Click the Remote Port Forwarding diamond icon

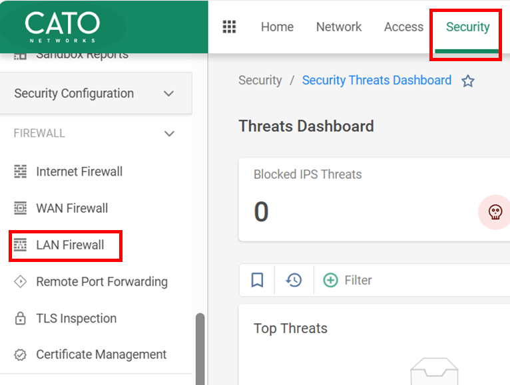pyautogui.click(x=20, y=281)
